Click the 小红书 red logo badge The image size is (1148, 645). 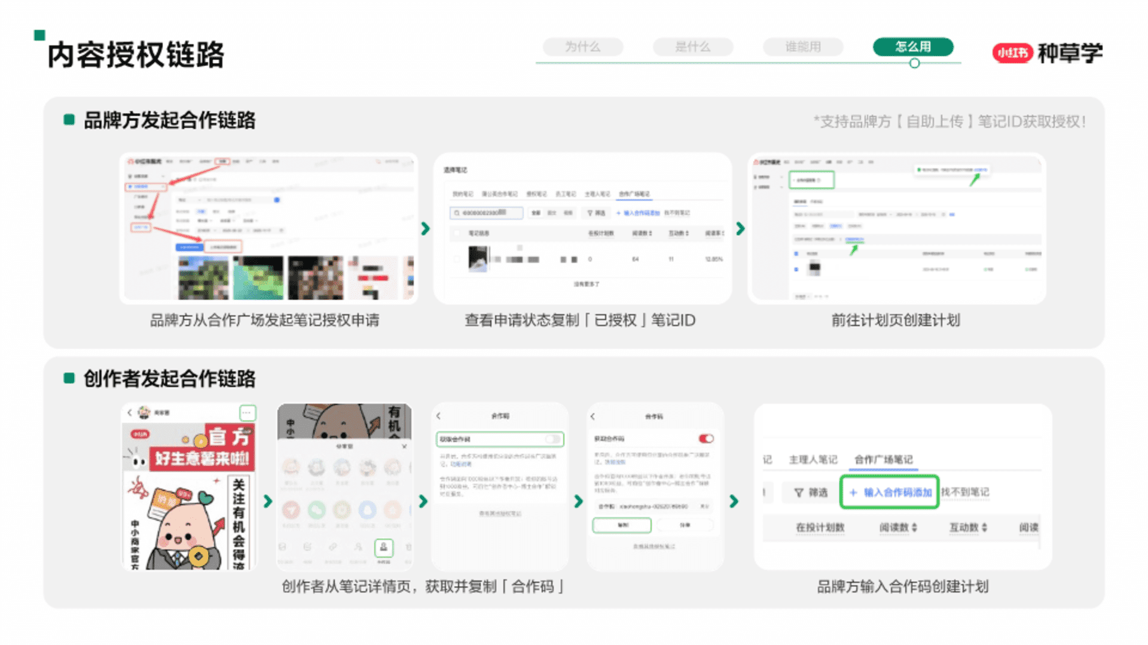point(1012,53)
